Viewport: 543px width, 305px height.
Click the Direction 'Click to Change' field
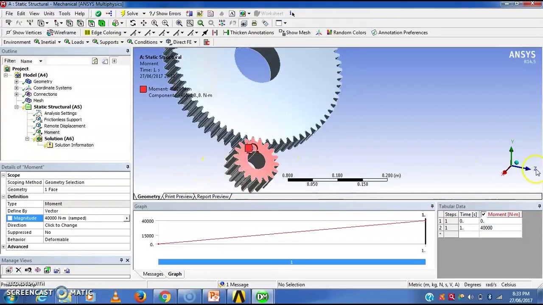pos(87,225)
